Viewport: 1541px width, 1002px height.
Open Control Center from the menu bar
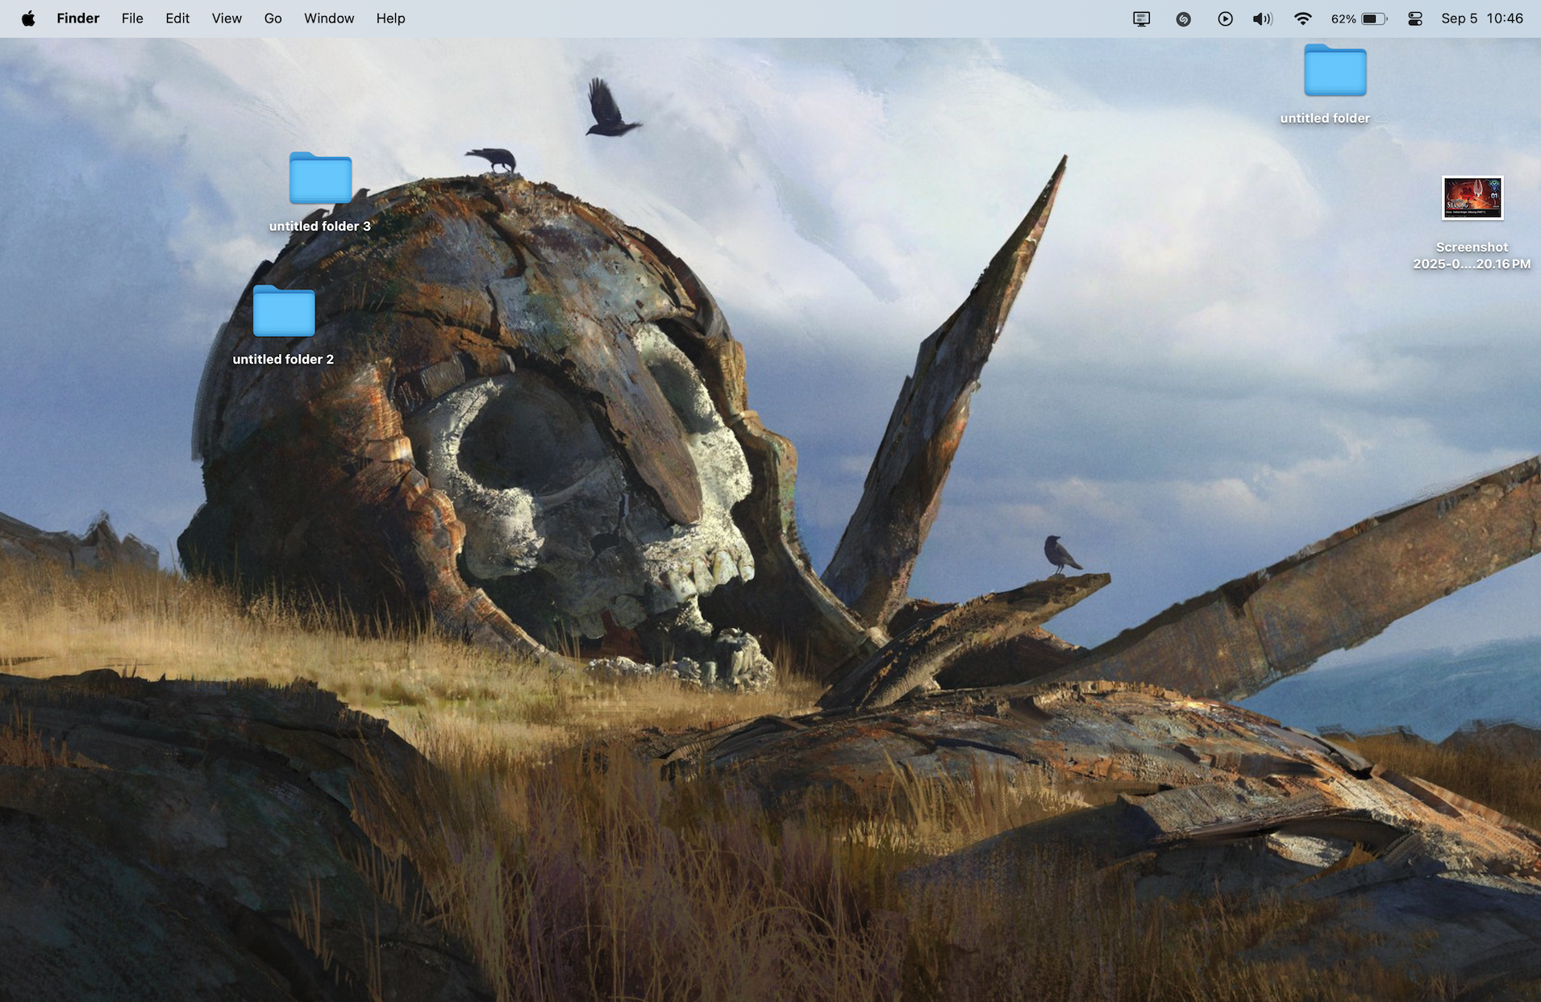pos(1414,19)
